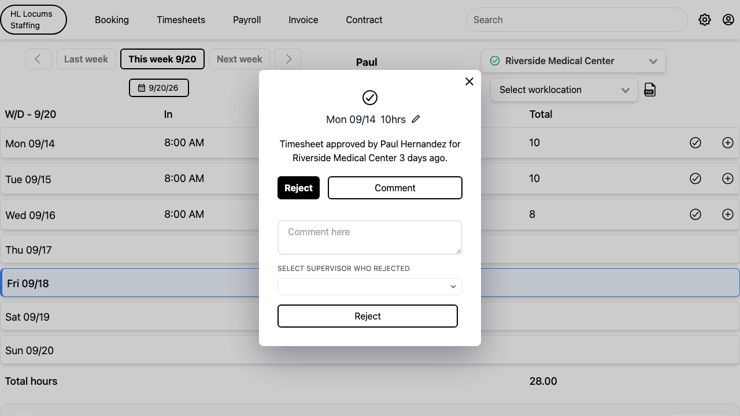Click the Last week button
Viewport: 740px width, 416px height.
click(x=86, y=59)
